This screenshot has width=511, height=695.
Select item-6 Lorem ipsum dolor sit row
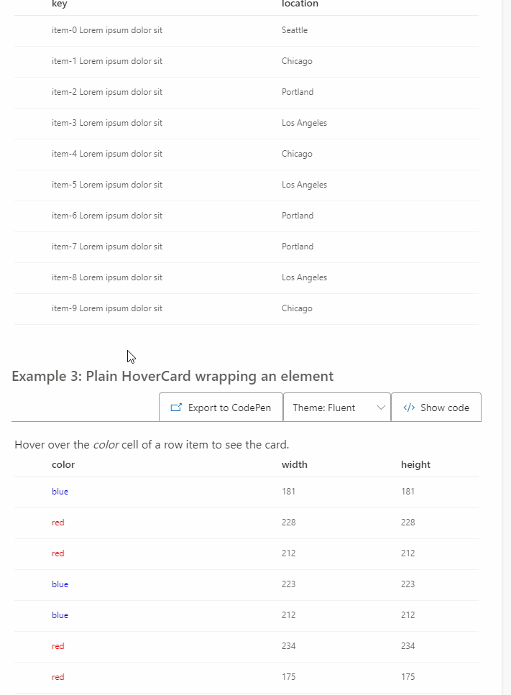click(x=247, y=216)
